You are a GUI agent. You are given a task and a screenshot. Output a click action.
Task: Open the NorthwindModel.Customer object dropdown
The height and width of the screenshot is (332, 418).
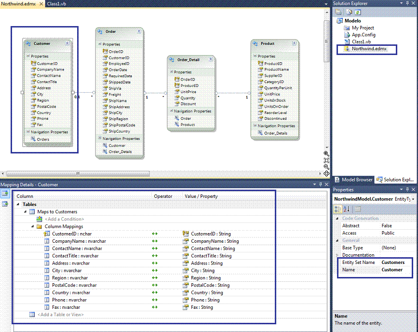pyautogui.click(x=413, y=199)
